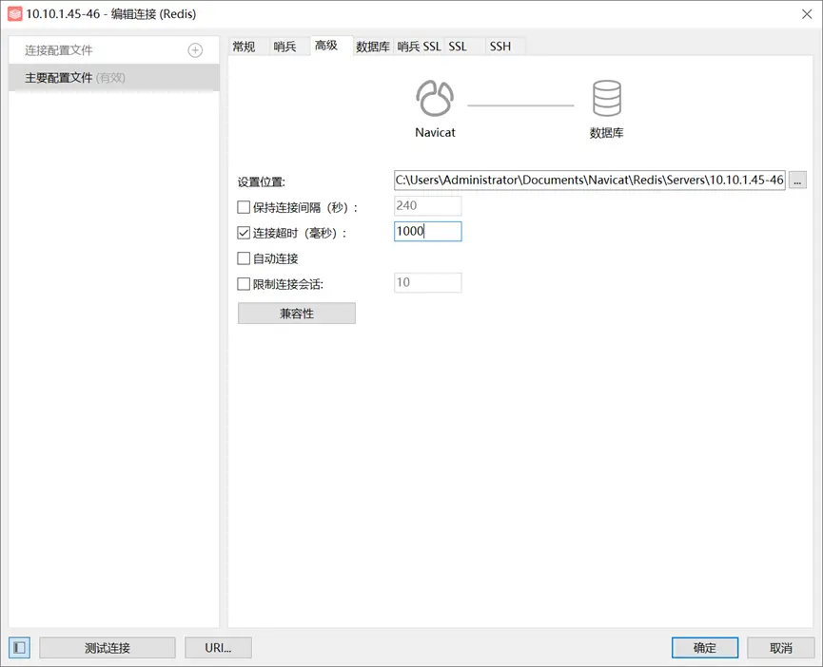The image size is (823, 667).
Task: Click the settings location path field
Action: click(x=590, y=181)
